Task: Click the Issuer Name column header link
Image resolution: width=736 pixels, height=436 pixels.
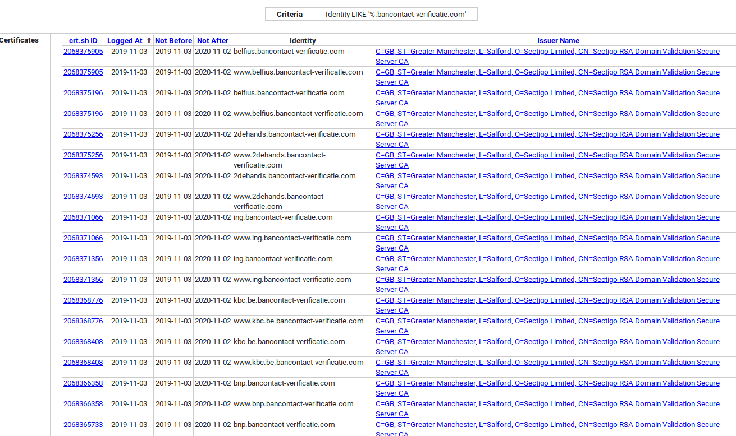Action: 558,41
